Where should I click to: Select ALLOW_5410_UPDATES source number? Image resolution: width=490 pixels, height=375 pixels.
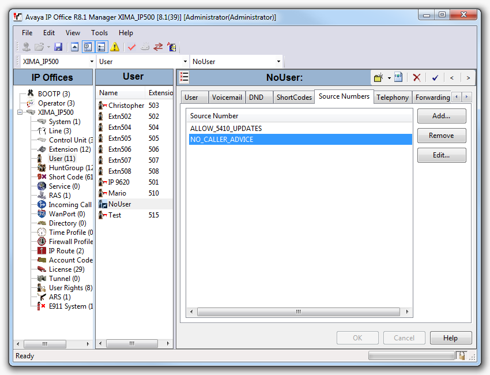300,129
